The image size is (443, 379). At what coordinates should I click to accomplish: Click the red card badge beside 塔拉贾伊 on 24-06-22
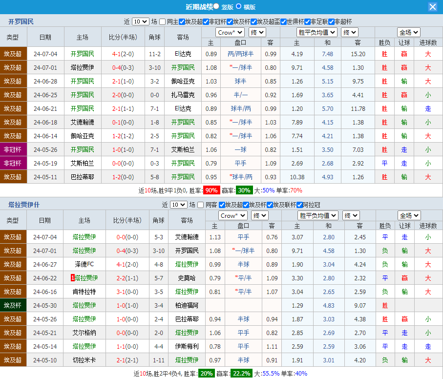click(73, 278)
